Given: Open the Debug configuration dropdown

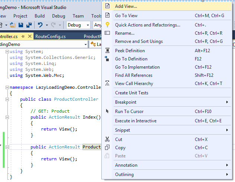Looking at the screenshot, I should (x=78, y=25).
